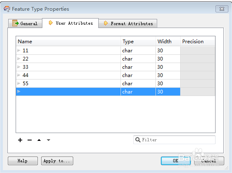Confirm changes with the OK button
This screenshot has width=232, height=173.
(x=176, y=161)
